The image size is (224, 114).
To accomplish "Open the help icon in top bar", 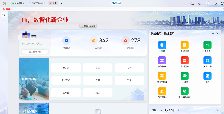I will click(200, 3).
